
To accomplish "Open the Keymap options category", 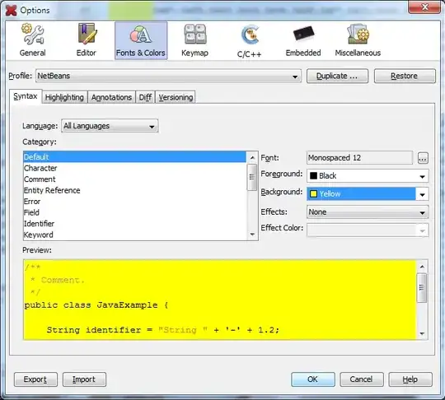I will (195, 40).
